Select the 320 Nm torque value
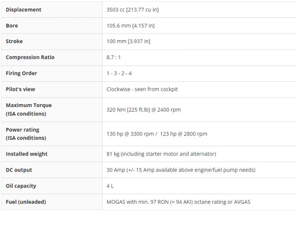 (x=144, y=110)
